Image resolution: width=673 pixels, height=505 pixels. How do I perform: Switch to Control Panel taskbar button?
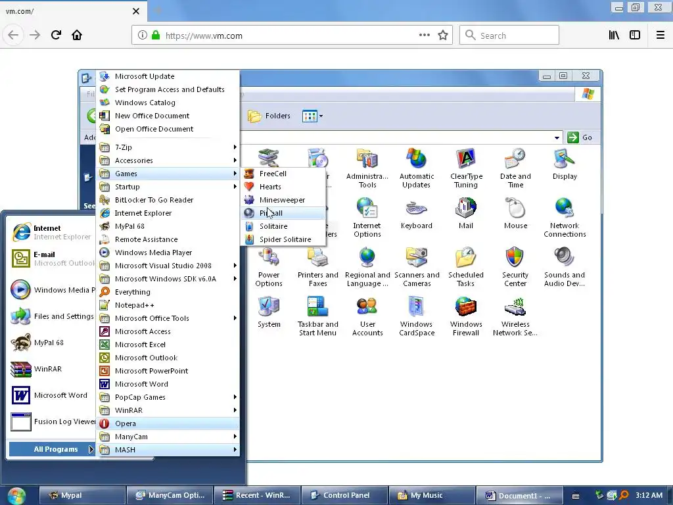(x=344, y=496)
